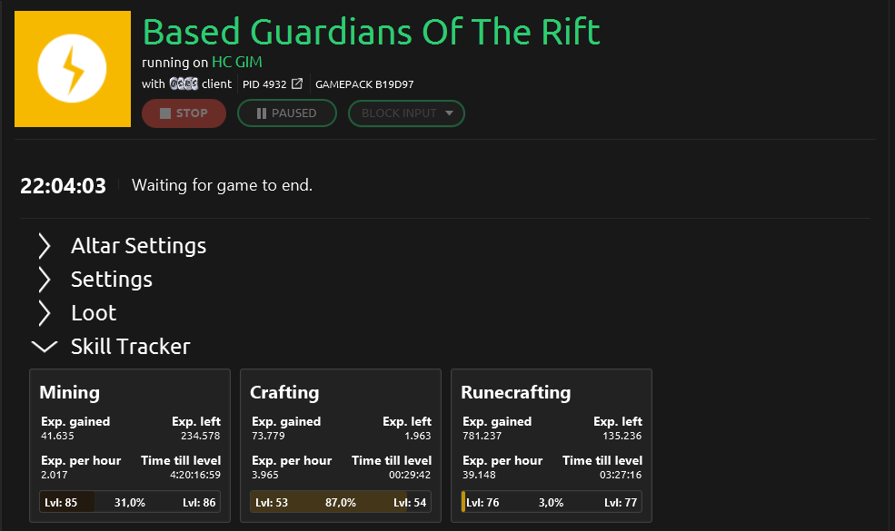This screenshot has width=895, height=531.
Task: Toggle the Paused button
Action: [x=286, y=113]
